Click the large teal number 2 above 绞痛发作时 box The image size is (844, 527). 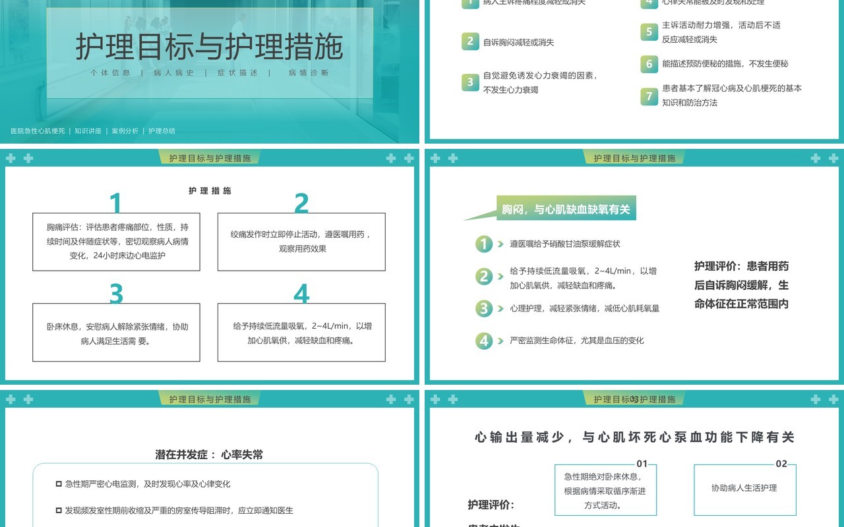coord(301,203)
